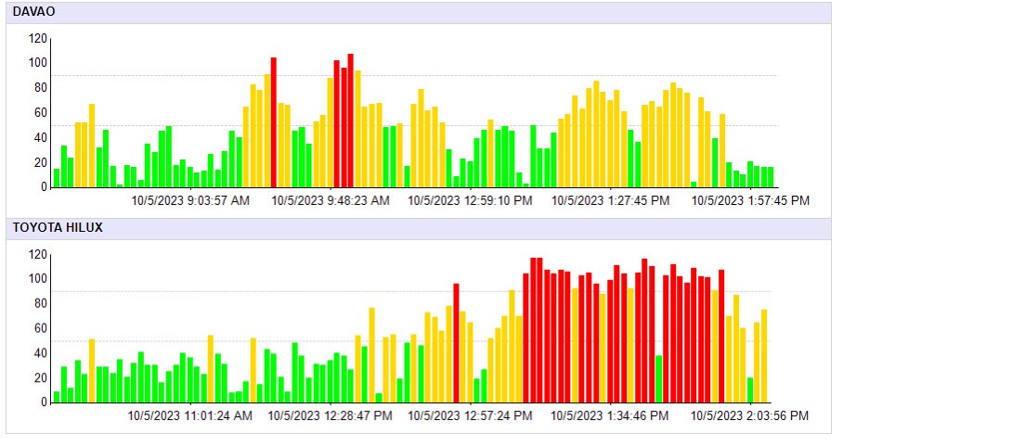Click the 40 value on TOYOTA HILUX y-axis

[41, 353]
